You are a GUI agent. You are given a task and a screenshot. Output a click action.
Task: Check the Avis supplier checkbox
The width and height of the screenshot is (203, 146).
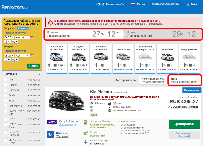pos(5,80)
